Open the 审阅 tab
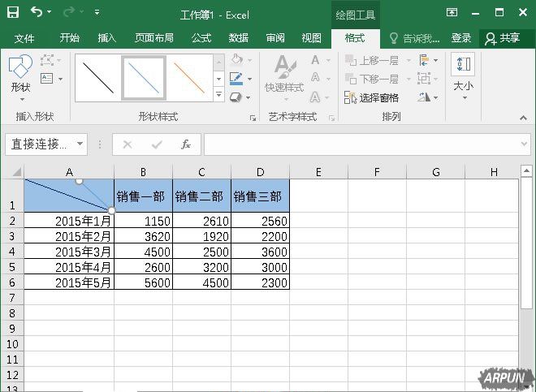This screenshot has height=392, width=536. coord(275,37)
